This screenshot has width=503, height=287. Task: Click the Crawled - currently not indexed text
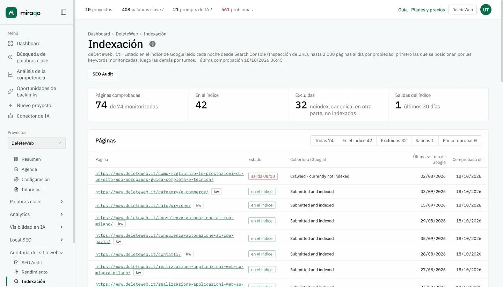click(x=320, y=176)
